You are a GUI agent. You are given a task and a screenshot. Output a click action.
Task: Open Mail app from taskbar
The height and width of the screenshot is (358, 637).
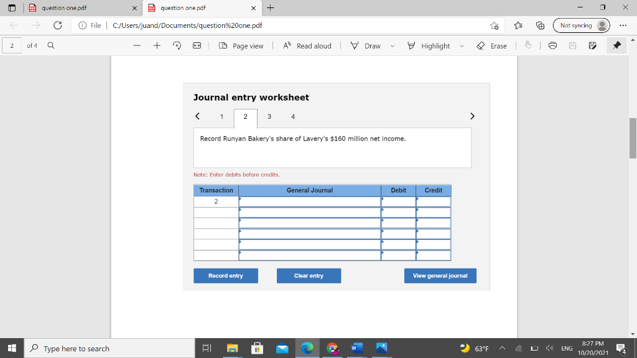(x=282, y=348)
